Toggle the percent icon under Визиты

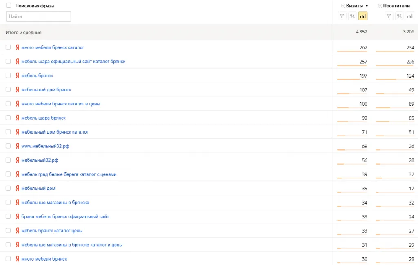click(352, 16)
